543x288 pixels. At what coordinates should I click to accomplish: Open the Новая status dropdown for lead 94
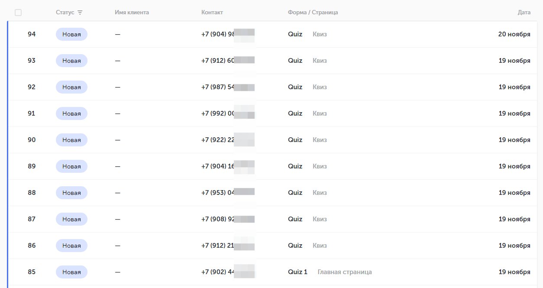(71, 34)
